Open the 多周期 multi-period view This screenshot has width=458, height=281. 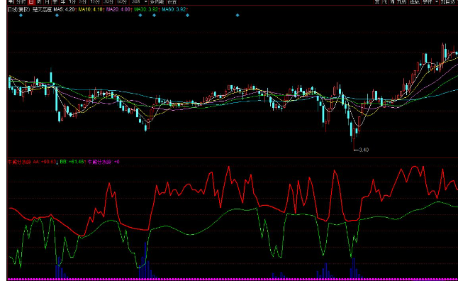point(157,2)
